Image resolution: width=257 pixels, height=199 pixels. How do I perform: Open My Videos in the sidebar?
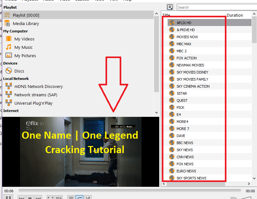pos(24,39)
